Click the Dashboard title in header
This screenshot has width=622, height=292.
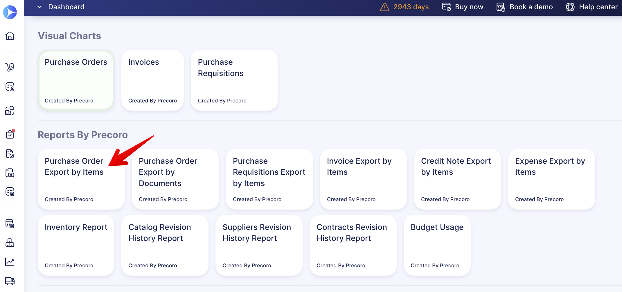66,7
